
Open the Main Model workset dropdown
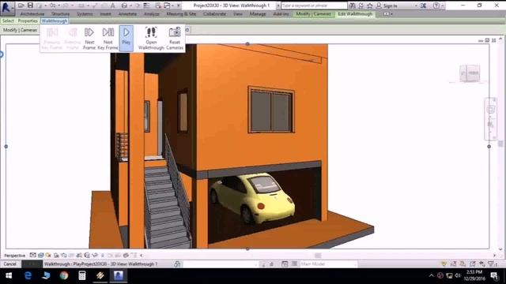coord(329,264)
